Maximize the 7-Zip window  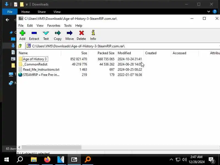[x=204, y=18]
